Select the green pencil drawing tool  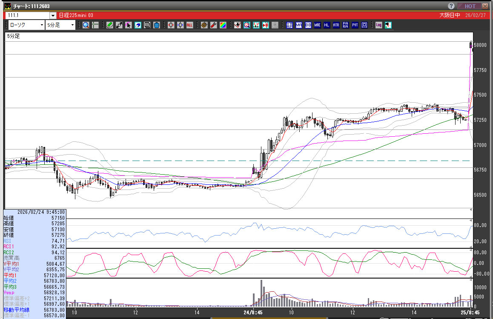(x=109, y=25)
